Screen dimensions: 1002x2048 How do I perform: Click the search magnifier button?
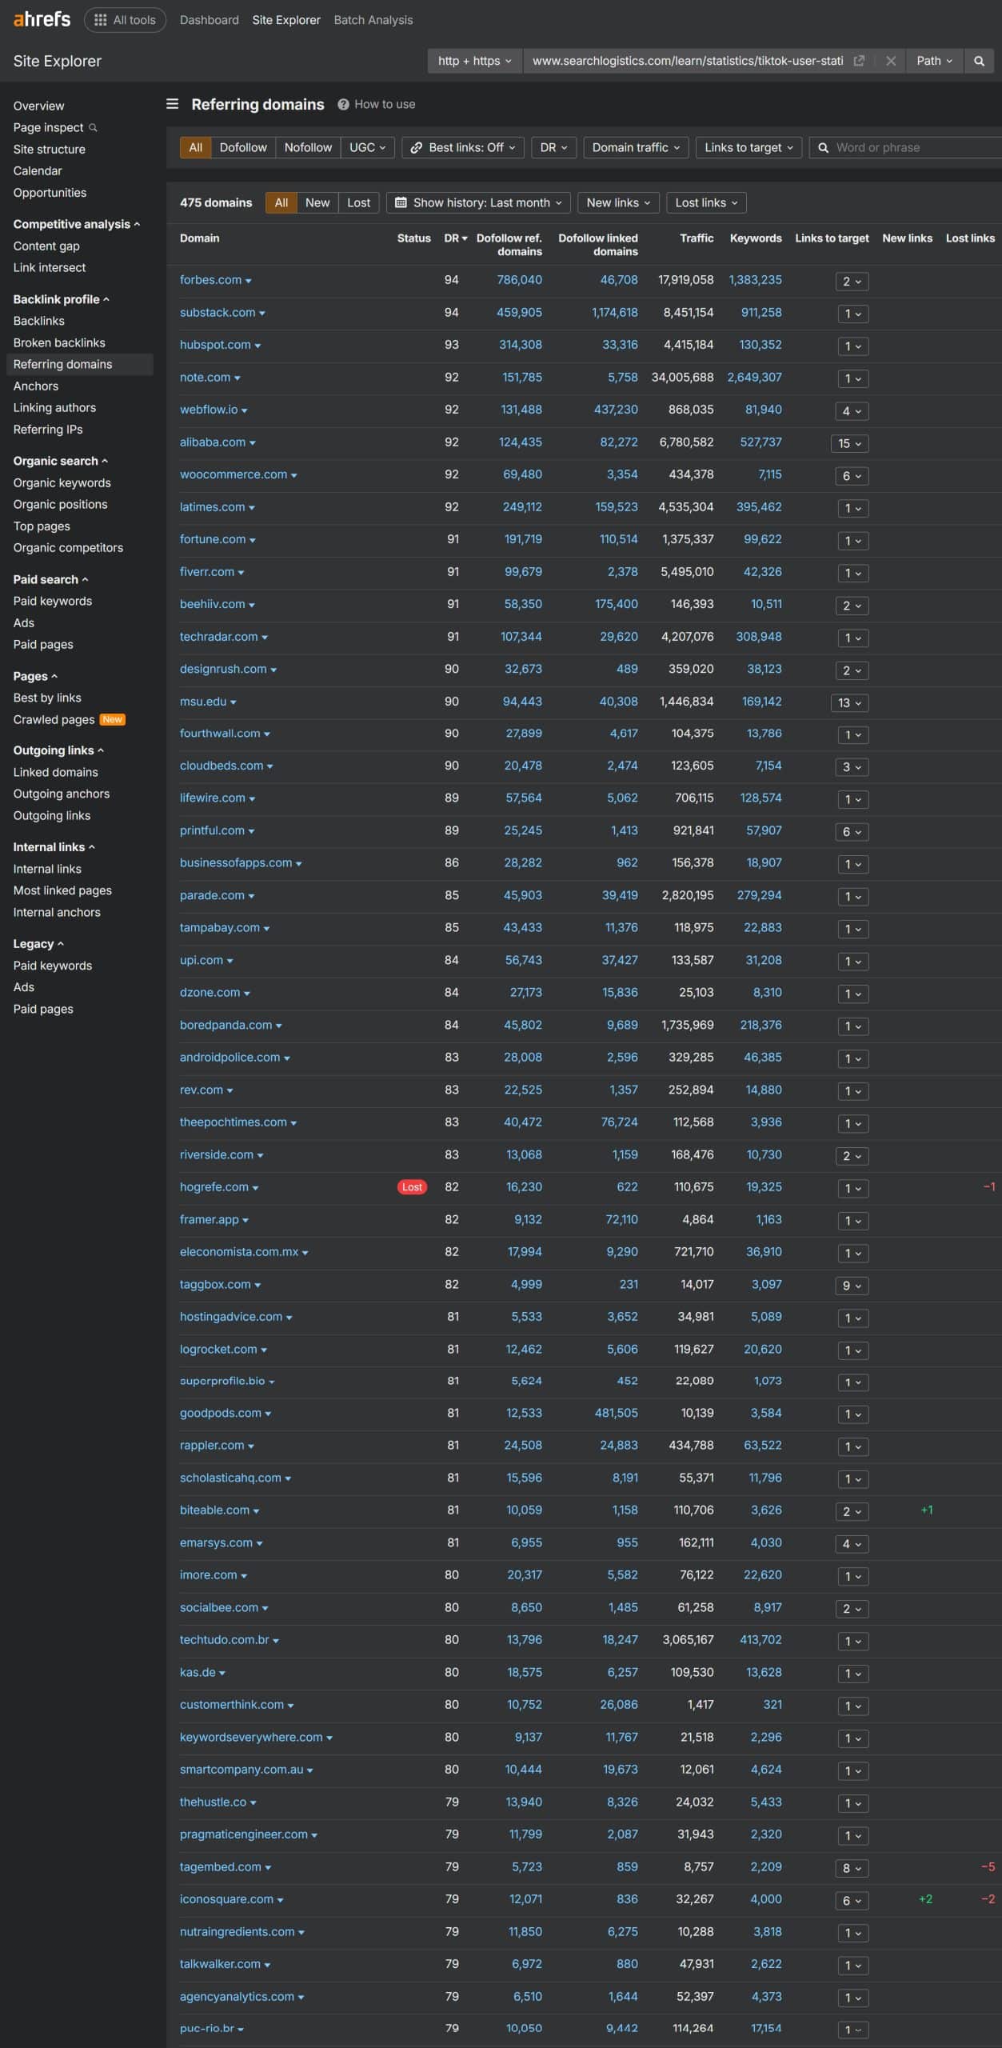[x=979, y=61]
